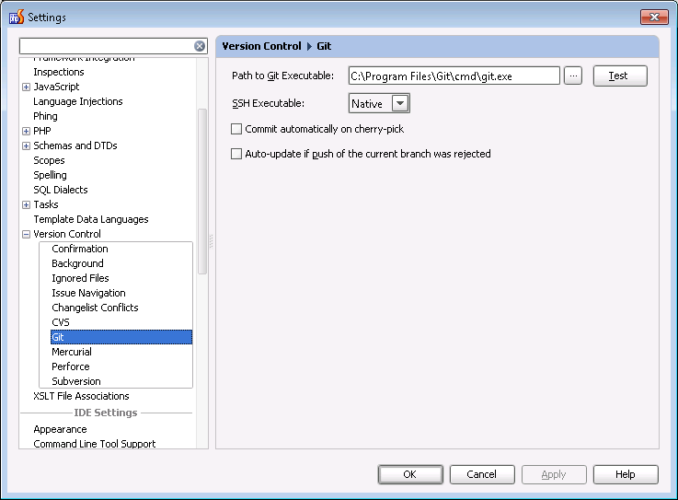Screen dimensions: 678x500
Task: Collapse the Version Control node
Action: tap(26, 234)
